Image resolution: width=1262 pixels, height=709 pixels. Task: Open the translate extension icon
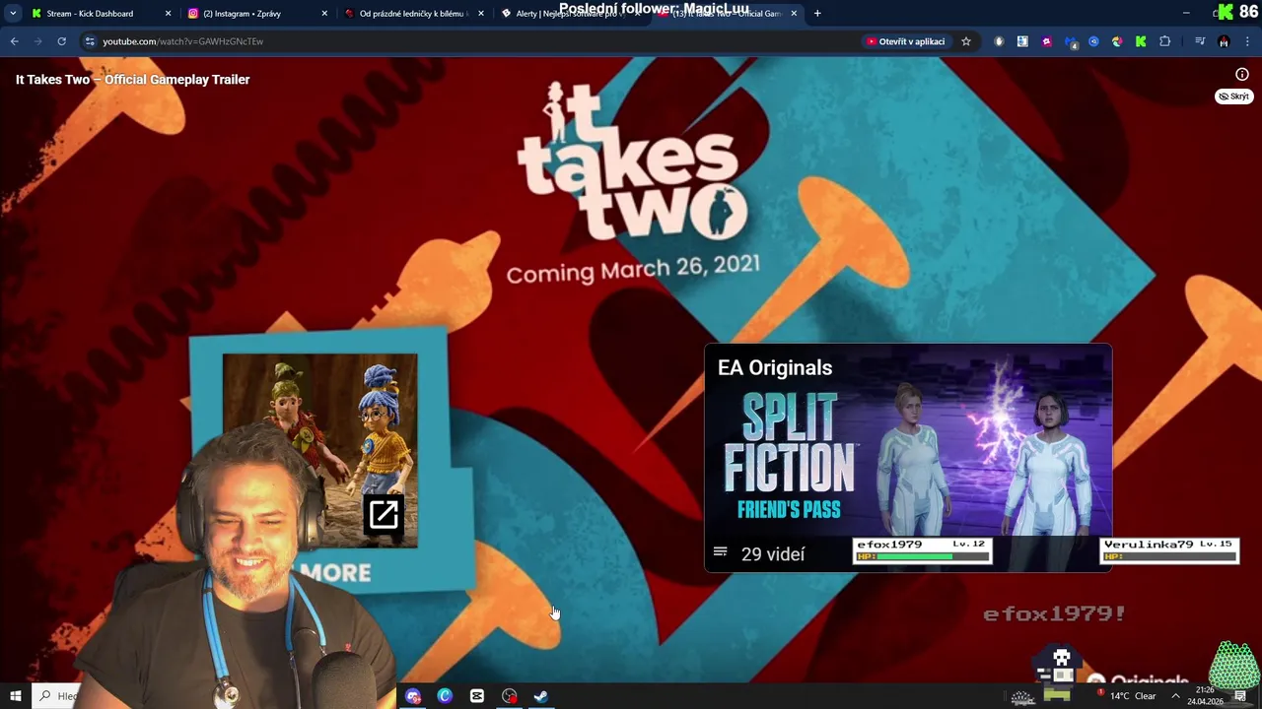point(1022,41)
